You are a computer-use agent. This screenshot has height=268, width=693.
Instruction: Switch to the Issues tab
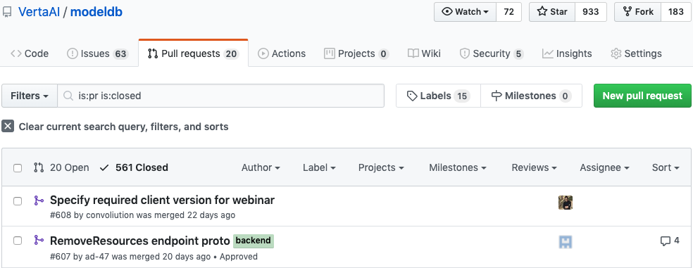click(98, 54)
